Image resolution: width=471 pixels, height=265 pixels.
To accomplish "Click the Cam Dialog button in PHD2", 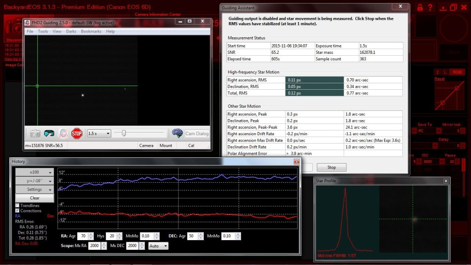I will (197, 133).
